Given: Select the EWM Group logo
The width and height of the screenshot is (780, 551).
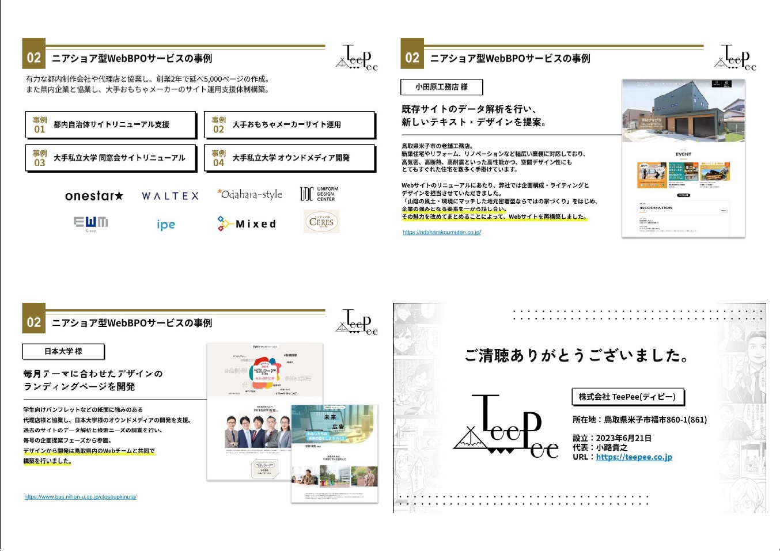Looking at the screenshot, I should tap(90, 224).
